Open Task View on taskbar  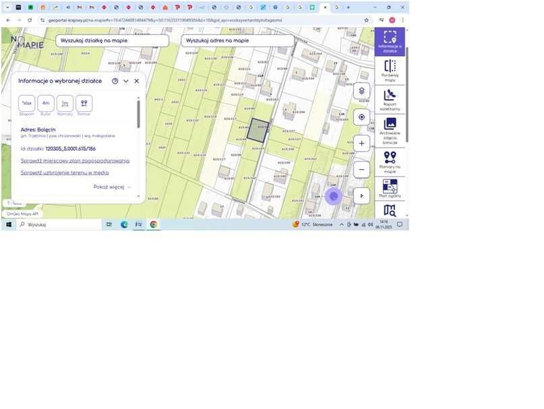[x=109, y=224]
